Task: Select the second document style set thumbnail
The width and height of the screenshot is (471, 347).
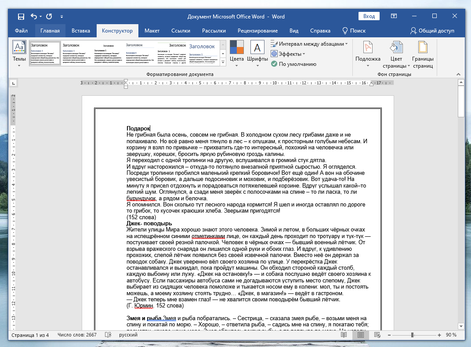Action: 76,53
